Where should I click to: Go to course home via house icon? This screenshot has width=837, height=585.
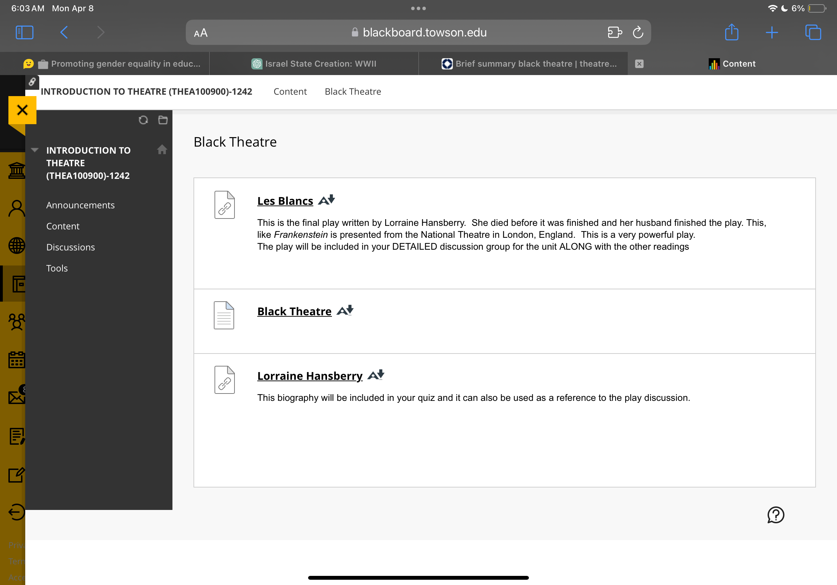tap(162, 149)
